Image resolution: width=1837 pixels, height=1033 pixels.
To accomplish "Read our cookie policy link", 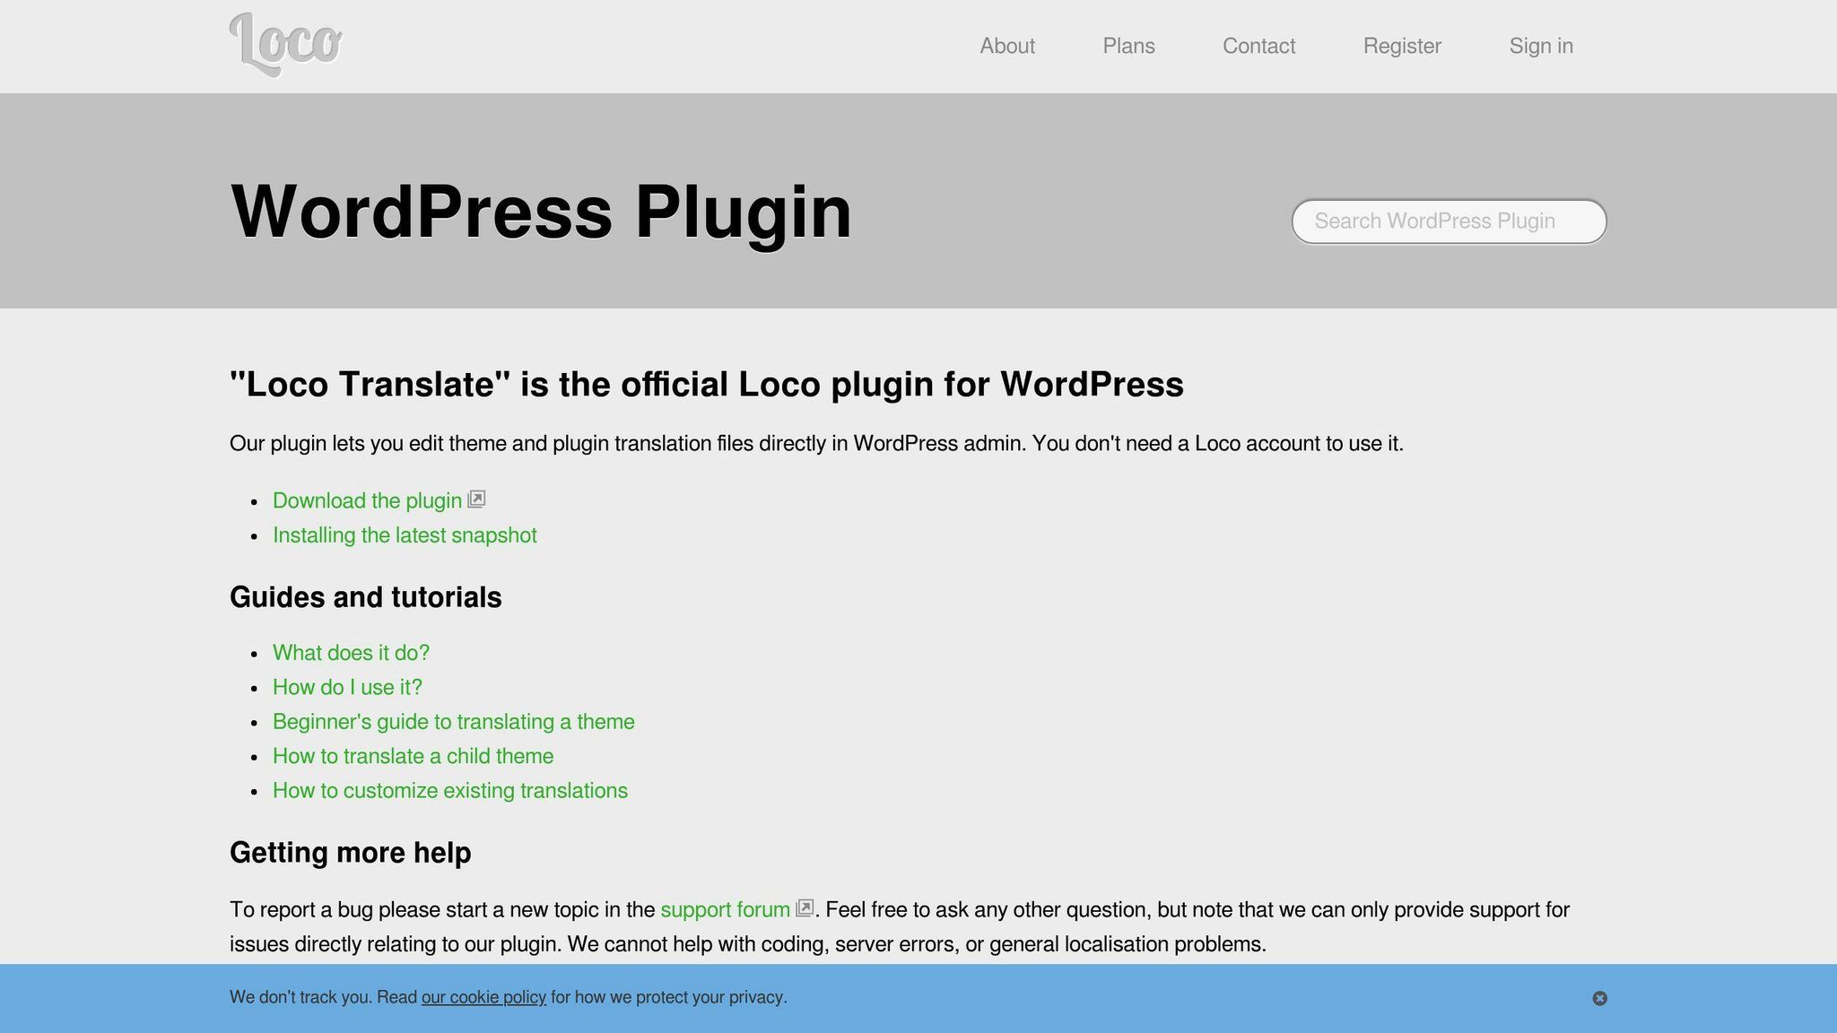I will 483,997.
